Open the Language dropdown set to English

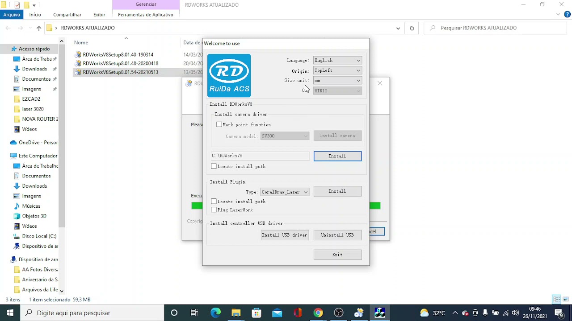pyautogui.click(x=337, y=60)
